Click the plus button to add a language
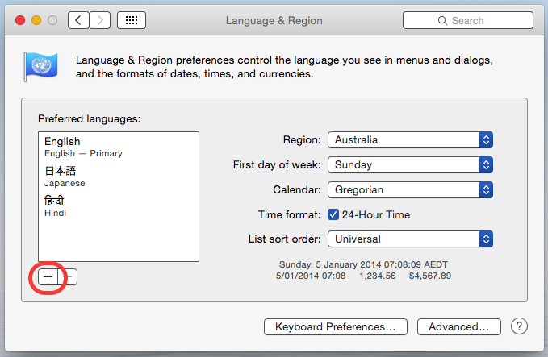The width and height of the screenshot is (548, 357). [48, 277]
